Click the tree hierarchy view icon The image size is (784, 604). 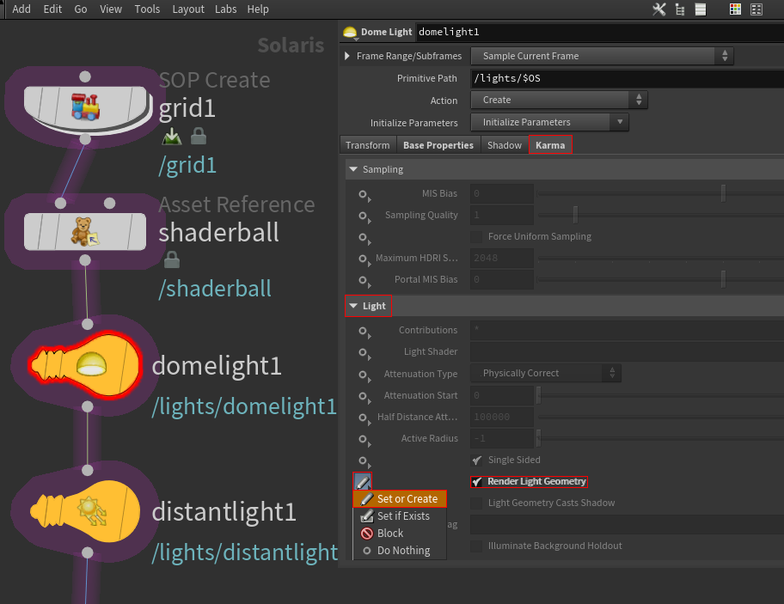tap(680, 9)
